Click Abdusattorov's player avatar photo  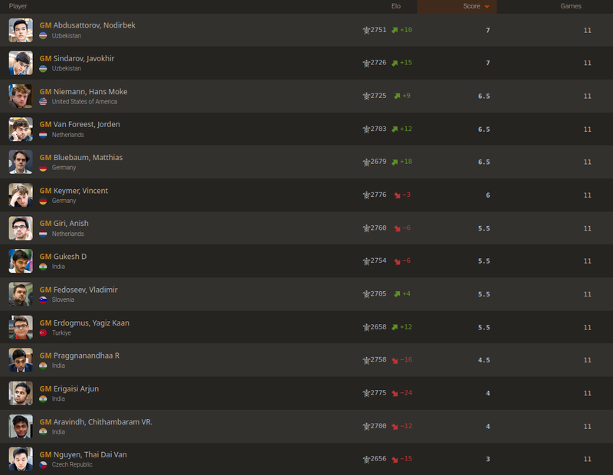[x=21, y=31]
